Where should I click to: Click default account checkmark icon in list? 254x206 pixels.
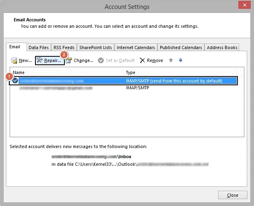[15, 80]
